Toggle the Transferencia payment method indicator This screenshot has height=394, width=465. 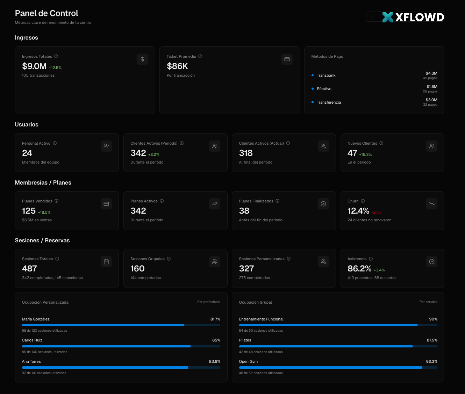[x=313, y=102]
